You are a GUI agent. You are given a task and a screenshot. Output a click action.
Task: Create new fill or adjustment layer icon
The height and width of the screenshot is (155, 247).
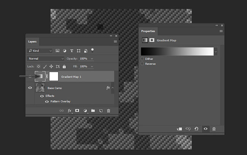click(85, 111)
